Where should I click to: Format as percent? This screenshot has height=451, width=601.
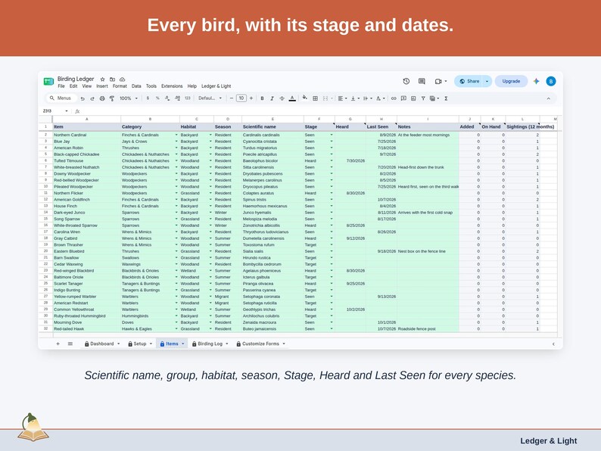point(157,98)
